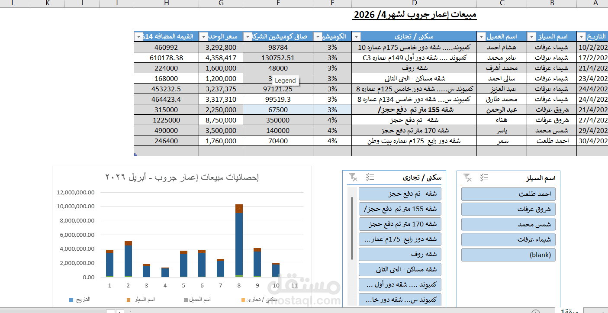
Task: Click the chart bar at category 9
Action: 257,262
